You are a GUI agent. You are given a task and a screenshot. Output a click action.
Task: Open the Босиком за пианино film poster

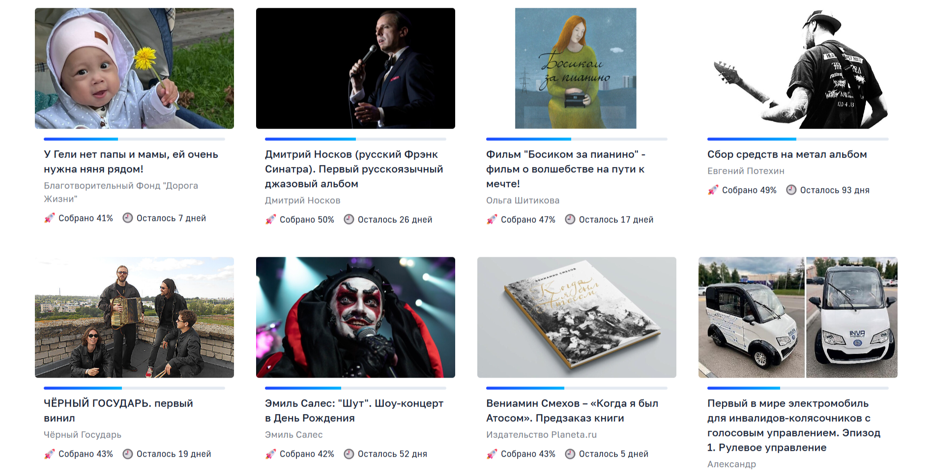tap(576, 68)
